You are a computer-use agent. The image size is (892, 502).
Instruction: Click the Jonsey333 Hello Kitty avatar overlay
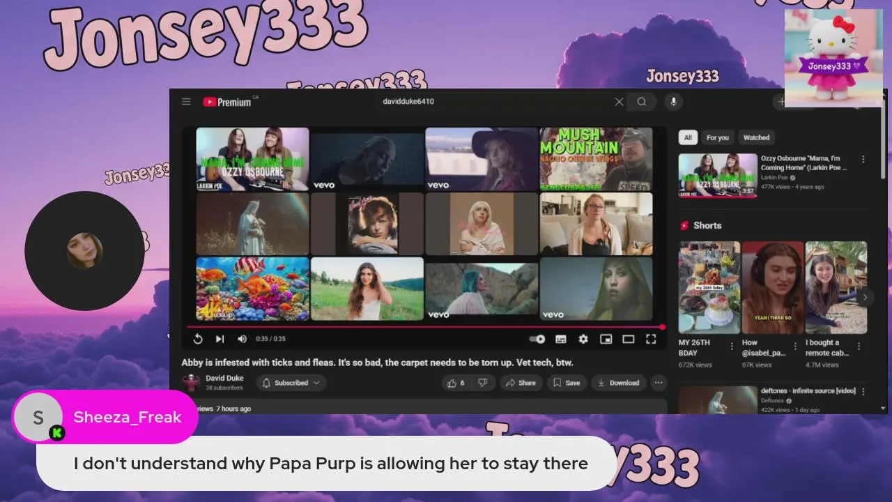tap(833, 58)
